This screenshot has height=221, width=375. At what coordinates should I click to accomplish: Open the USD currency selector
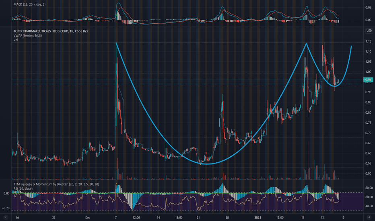pyautogui.click(x=369, y=31)
